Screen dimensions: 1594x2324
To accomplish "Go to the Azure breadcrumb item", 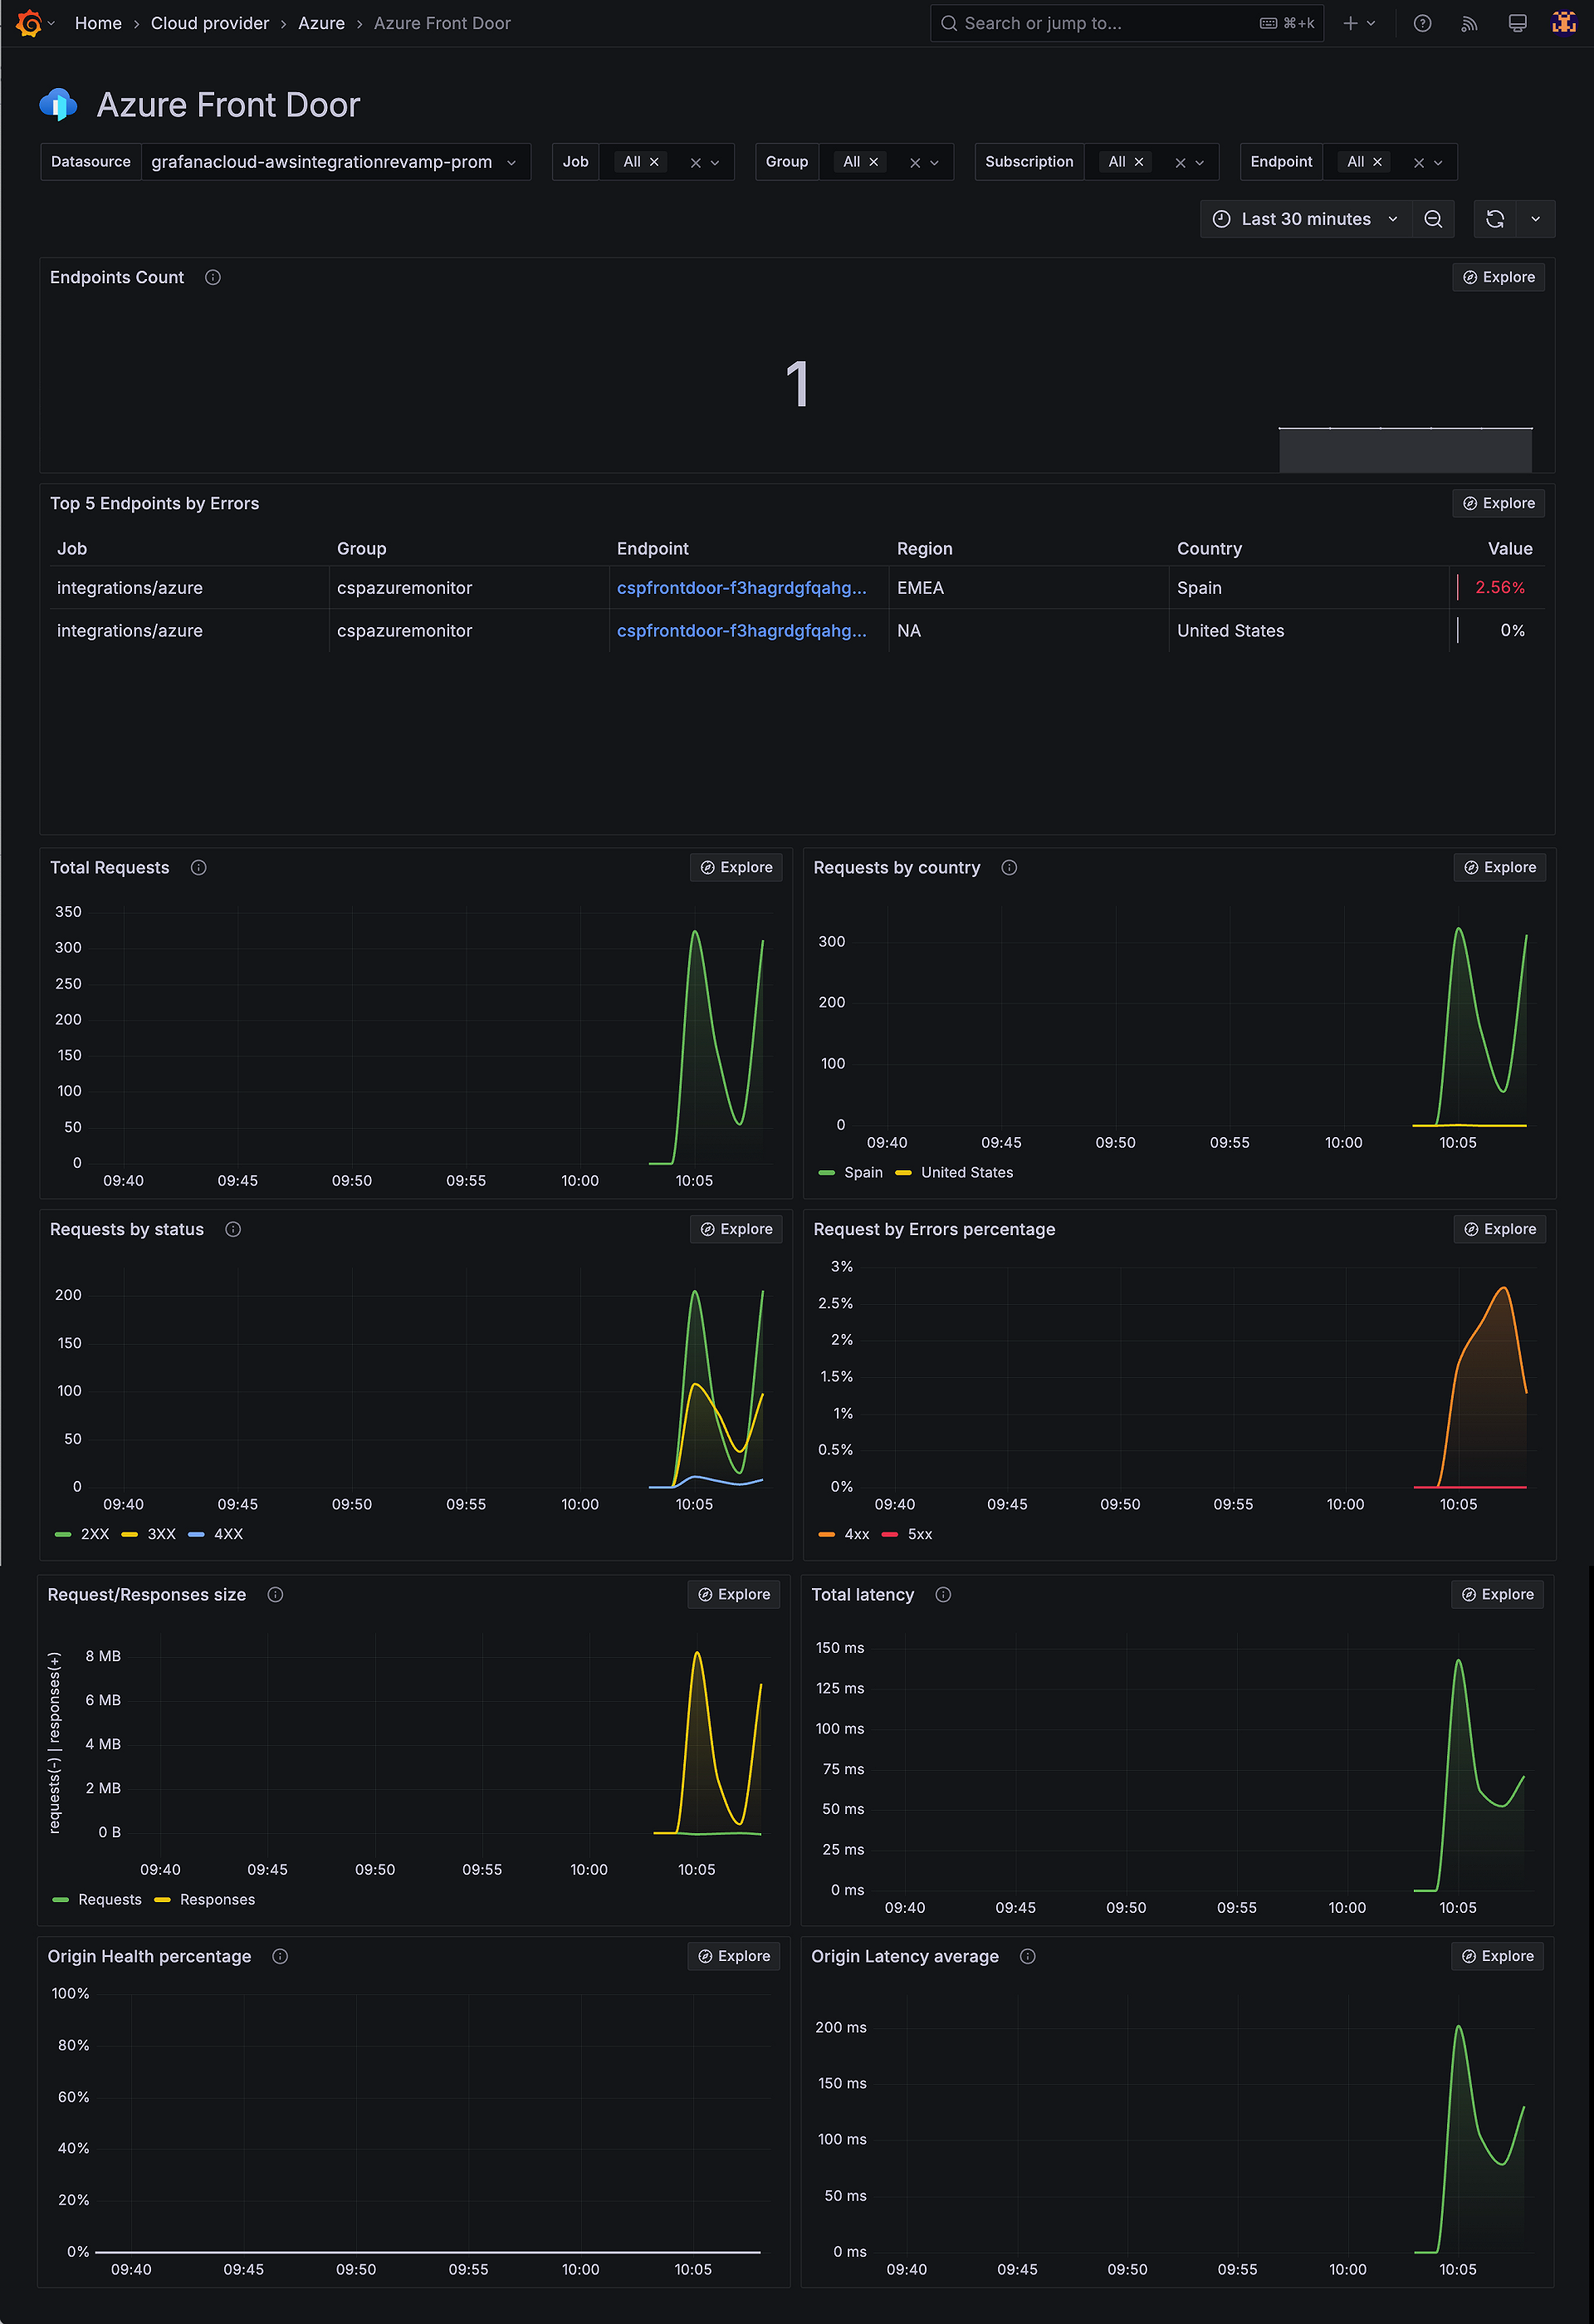I will 320,22.
